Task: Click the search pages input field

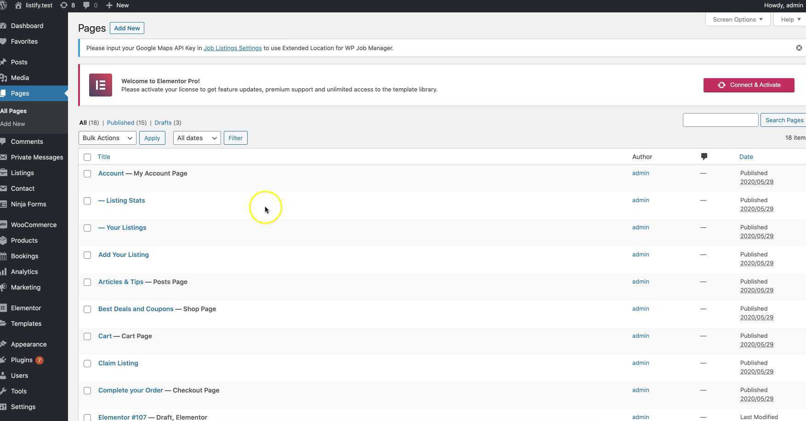Action: pyautogui.click(x=720, y=120)
